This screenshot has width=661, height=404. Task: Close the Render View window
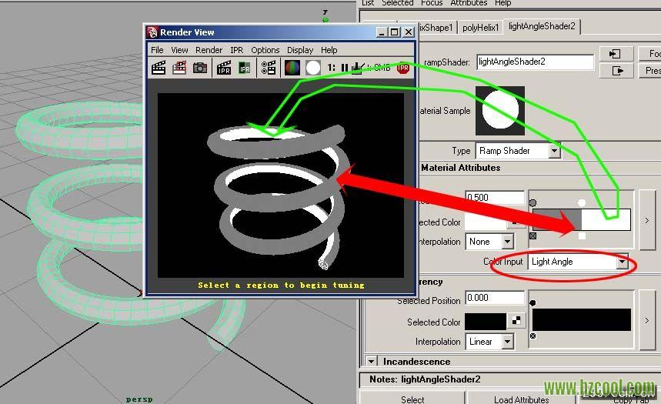[x=409, y=32]
